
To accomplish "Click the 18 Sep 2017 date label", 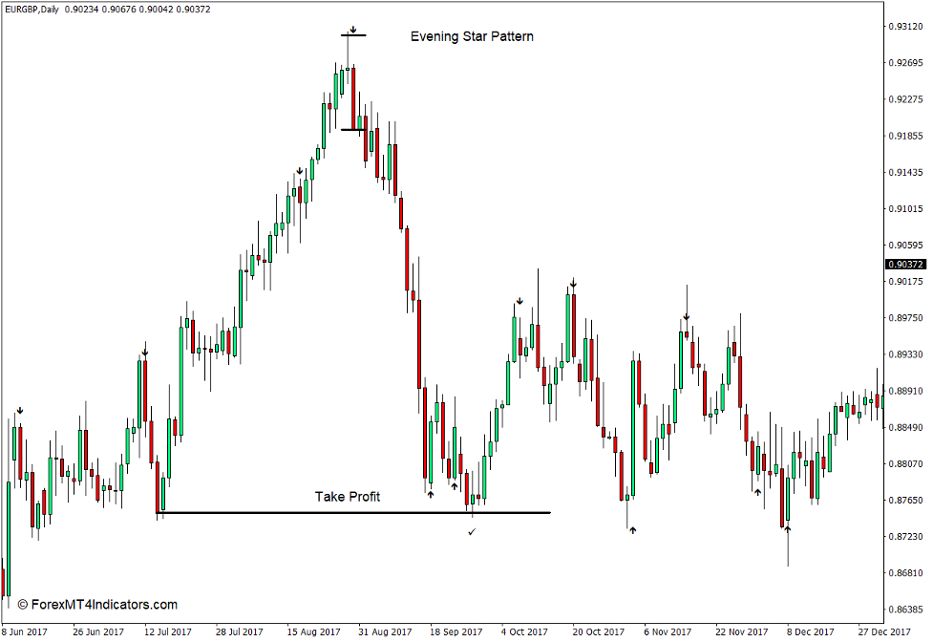I will 456,631.
